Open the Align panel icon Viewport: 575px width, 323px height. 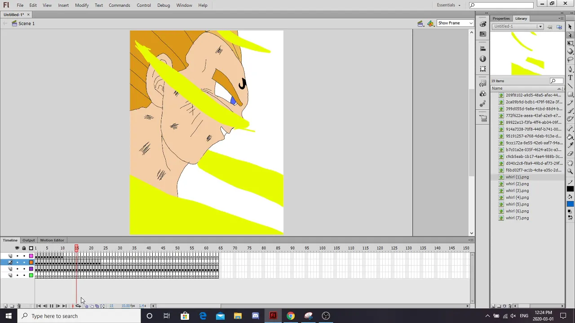point(483,49)
